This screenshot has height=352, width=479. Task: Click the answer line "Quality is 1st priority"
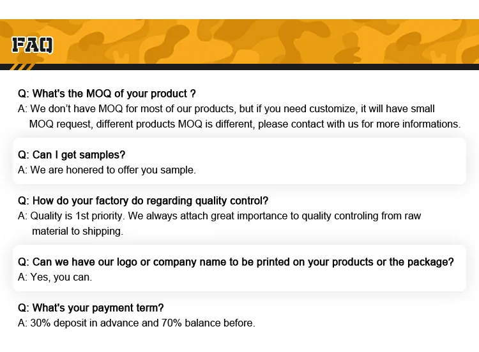tap(219, 216)
